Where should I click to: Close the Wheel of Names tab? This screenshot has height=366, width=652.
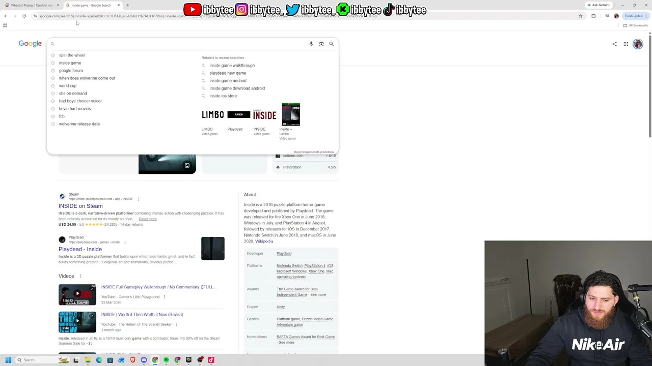[x=58, y=5]
